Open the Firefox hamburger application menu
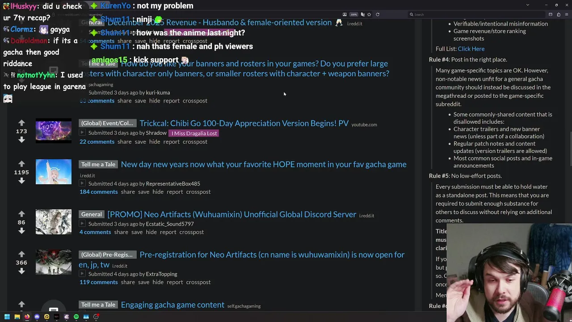572x322 pixels. click(x=567, y=14)
